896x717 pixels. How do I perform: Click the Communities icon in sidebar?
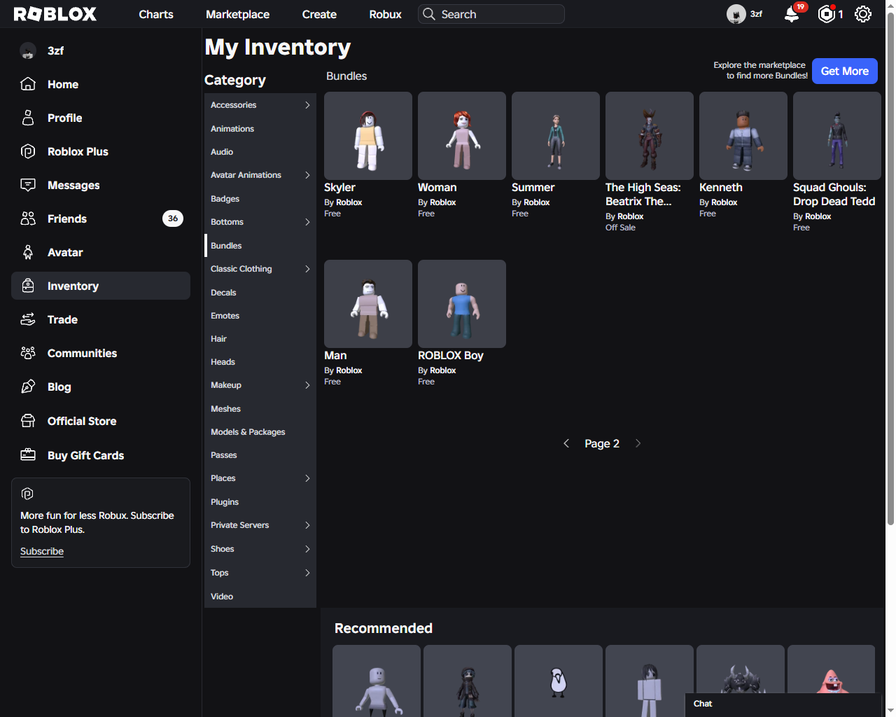[28, 353]
